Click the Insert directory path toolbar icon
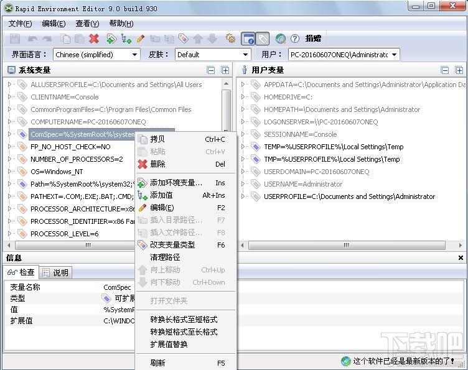 (x=154, y=39)
